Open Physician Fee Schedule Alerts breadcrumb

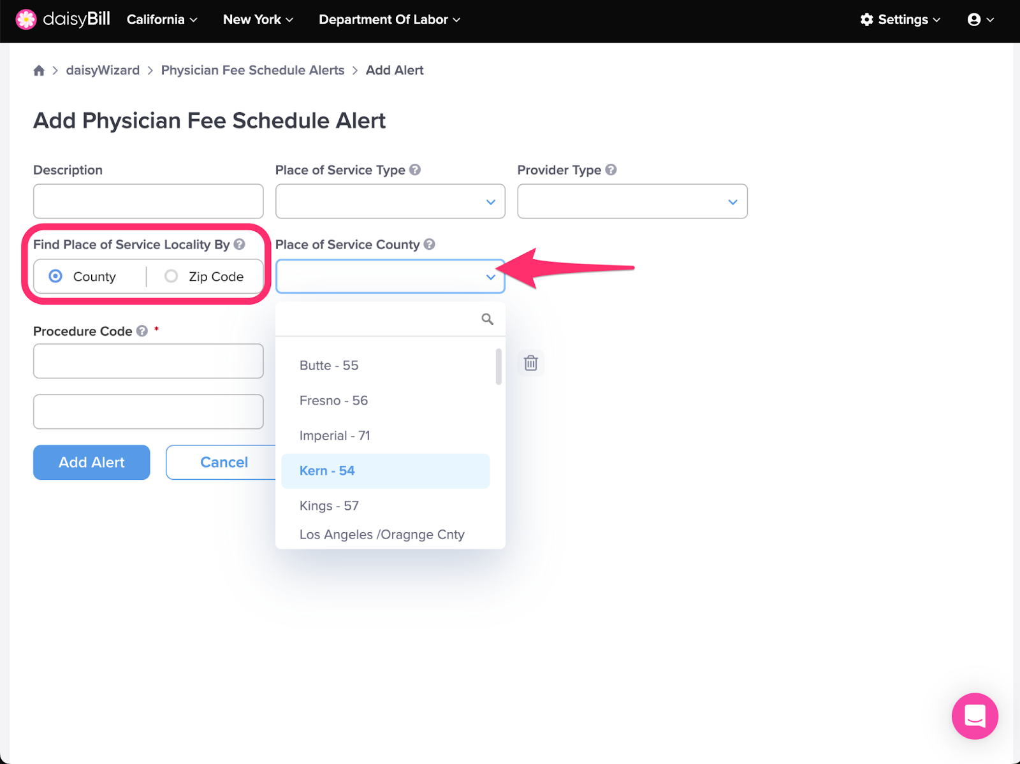click(252, 70)
